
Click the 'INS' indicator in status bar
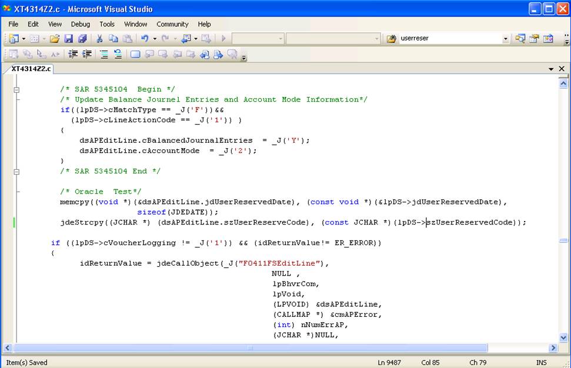[x=541, y=363]
